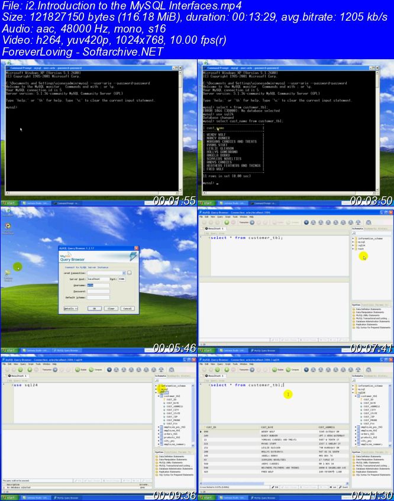Image resolution: width=394 pixels, height=501 pixels.
Task: Open File menu in 00:07:41 Query Browser
Action: tap(201, 216)
